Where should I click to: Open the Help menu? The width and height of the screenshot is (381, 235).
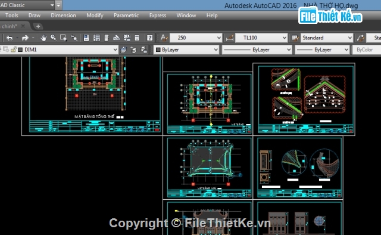tap(212, 16)
